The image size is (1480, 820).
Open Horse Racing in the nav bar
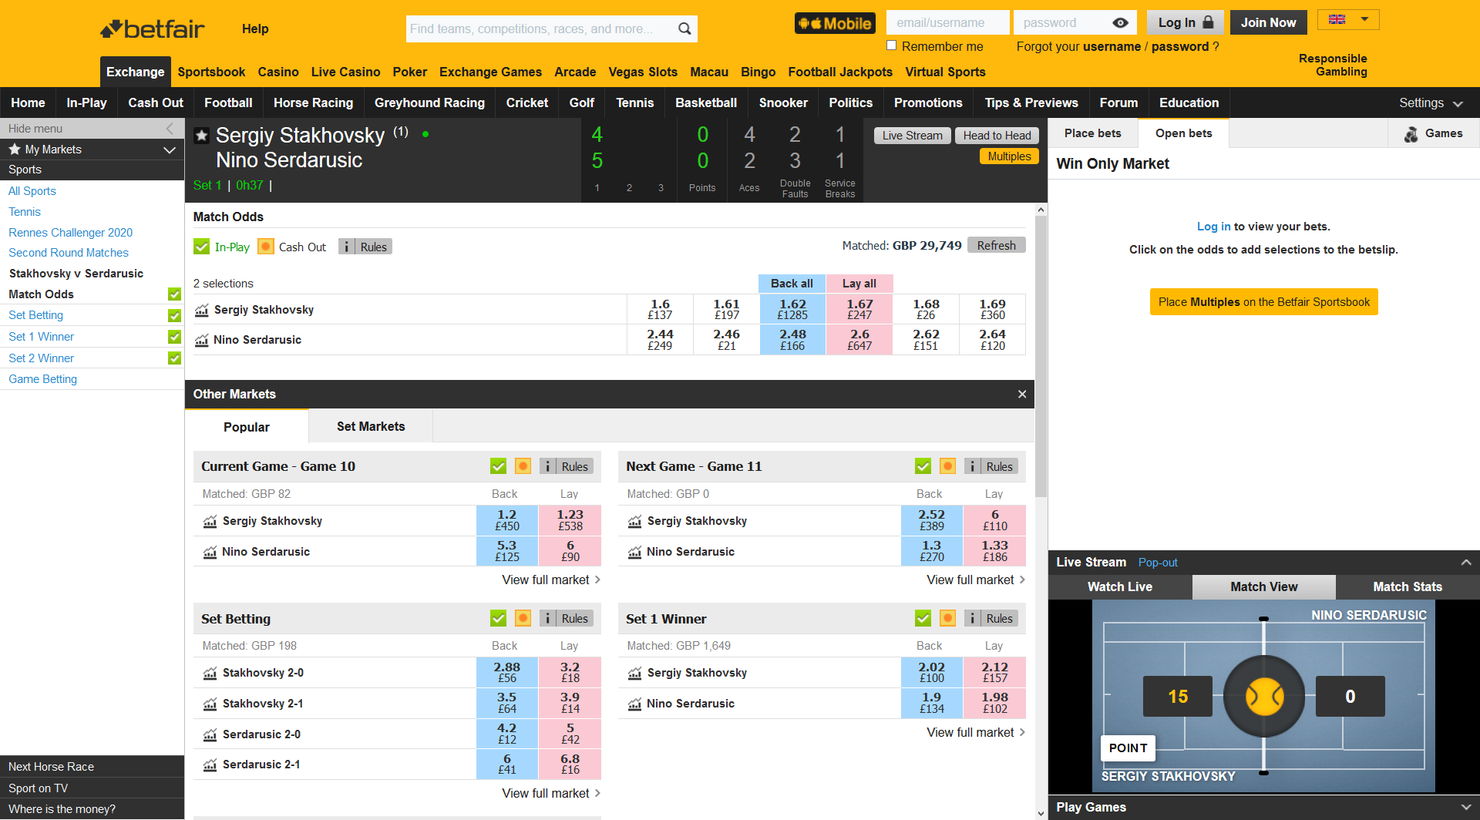pyautogui.click(x=313, y=102)
